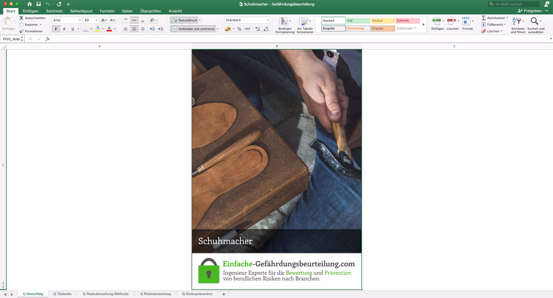The width and height of the screenshot is (553, 298).
Task: Open Bedingte Formatierung icon
Action: pyautogui.click(x=283, y=21)
